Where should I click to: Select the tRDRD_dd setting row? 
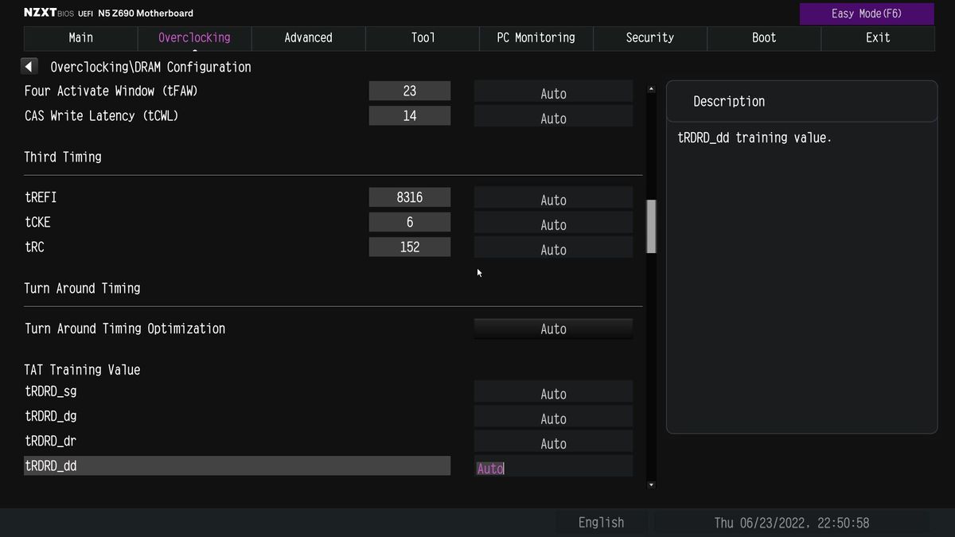pos(237,466)
